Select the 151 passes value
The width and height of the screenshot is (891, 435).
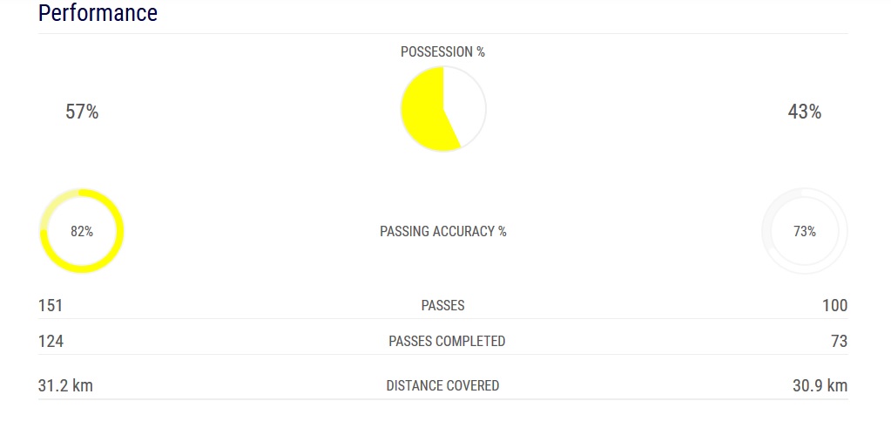(50, 305)
